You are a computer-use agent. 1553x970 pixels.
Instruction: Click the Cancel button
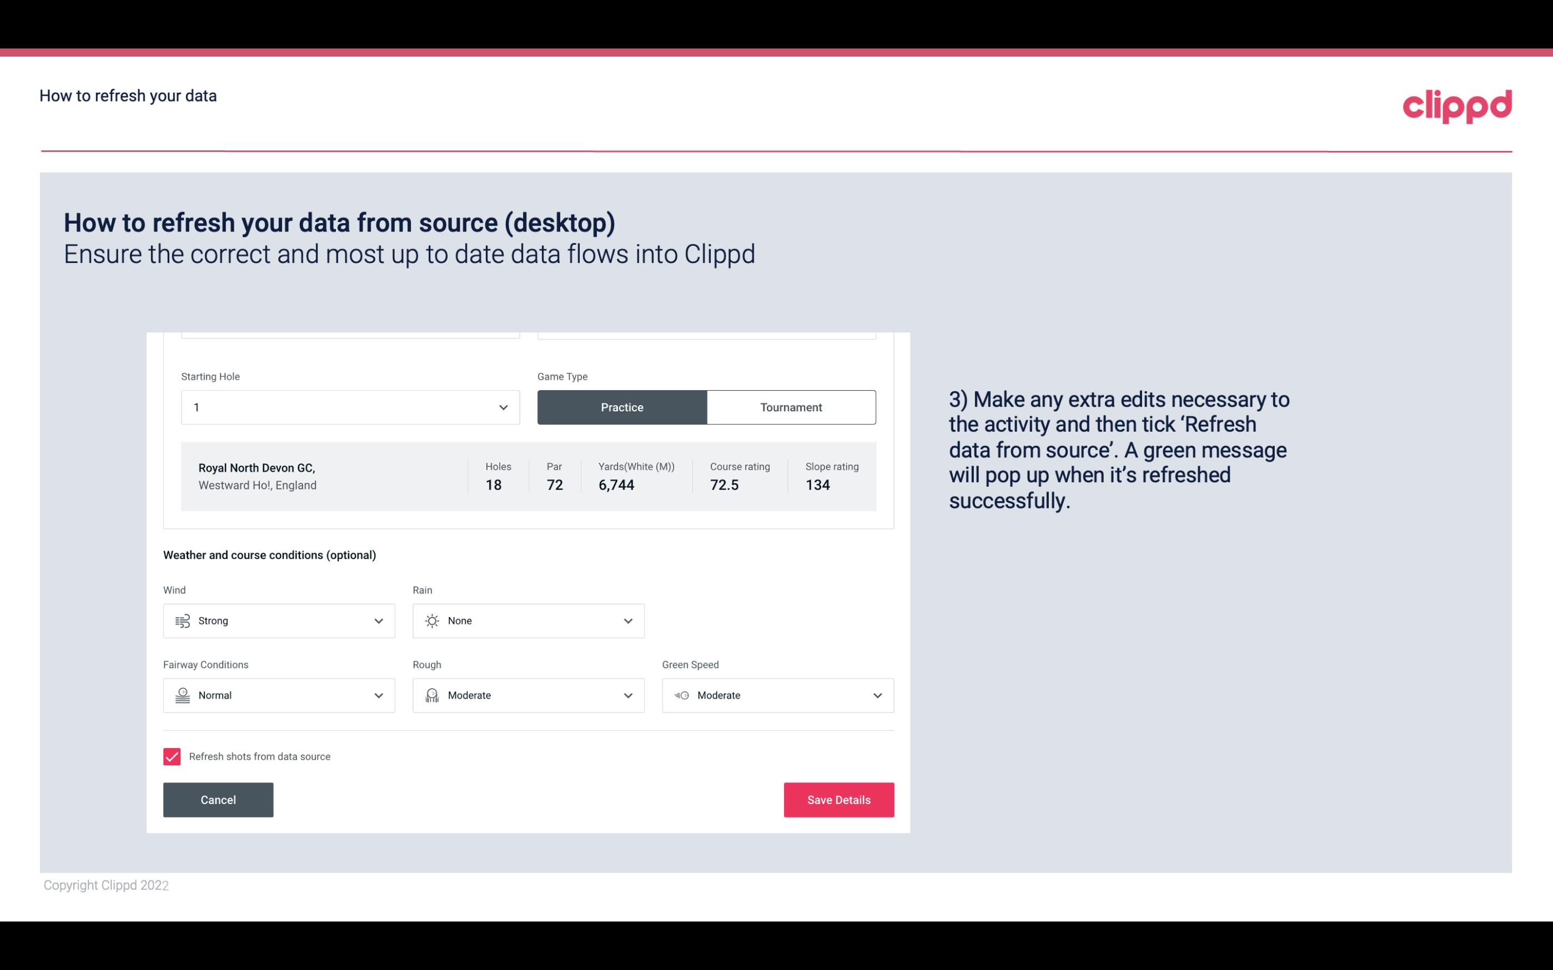click(218, 800)
